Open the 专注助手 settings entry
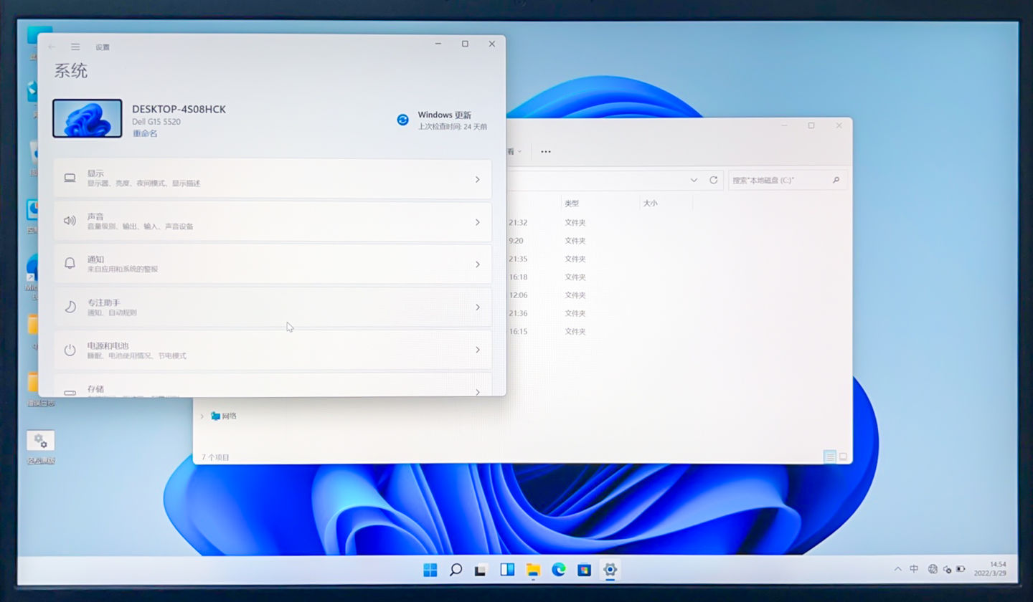The height and width of the screenshot is (602, 1033). [273, 307]
